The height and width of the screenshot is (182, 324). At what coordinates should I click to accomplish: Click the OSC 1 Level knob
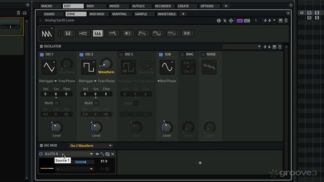[56, 127]
